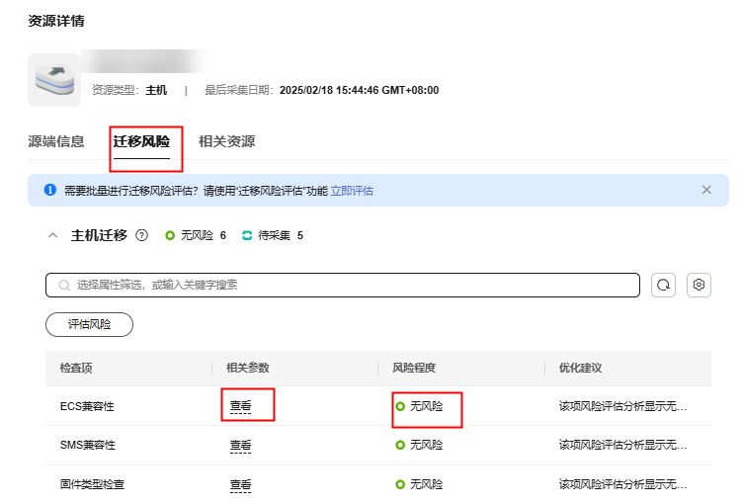Click 查看 in the SMS兼容性 row
741x504 pixels.
pos(240,446)
